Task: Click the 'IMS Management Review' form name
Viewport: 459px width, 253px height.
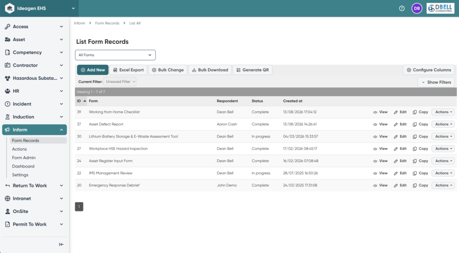Action: [x=111, y=173]
